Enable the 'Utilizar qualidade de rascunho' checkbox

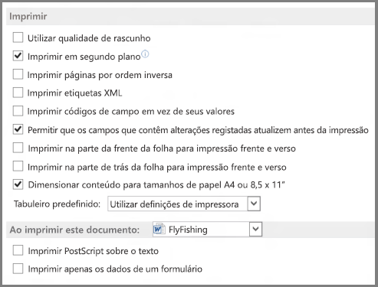(x=18, y=38)
